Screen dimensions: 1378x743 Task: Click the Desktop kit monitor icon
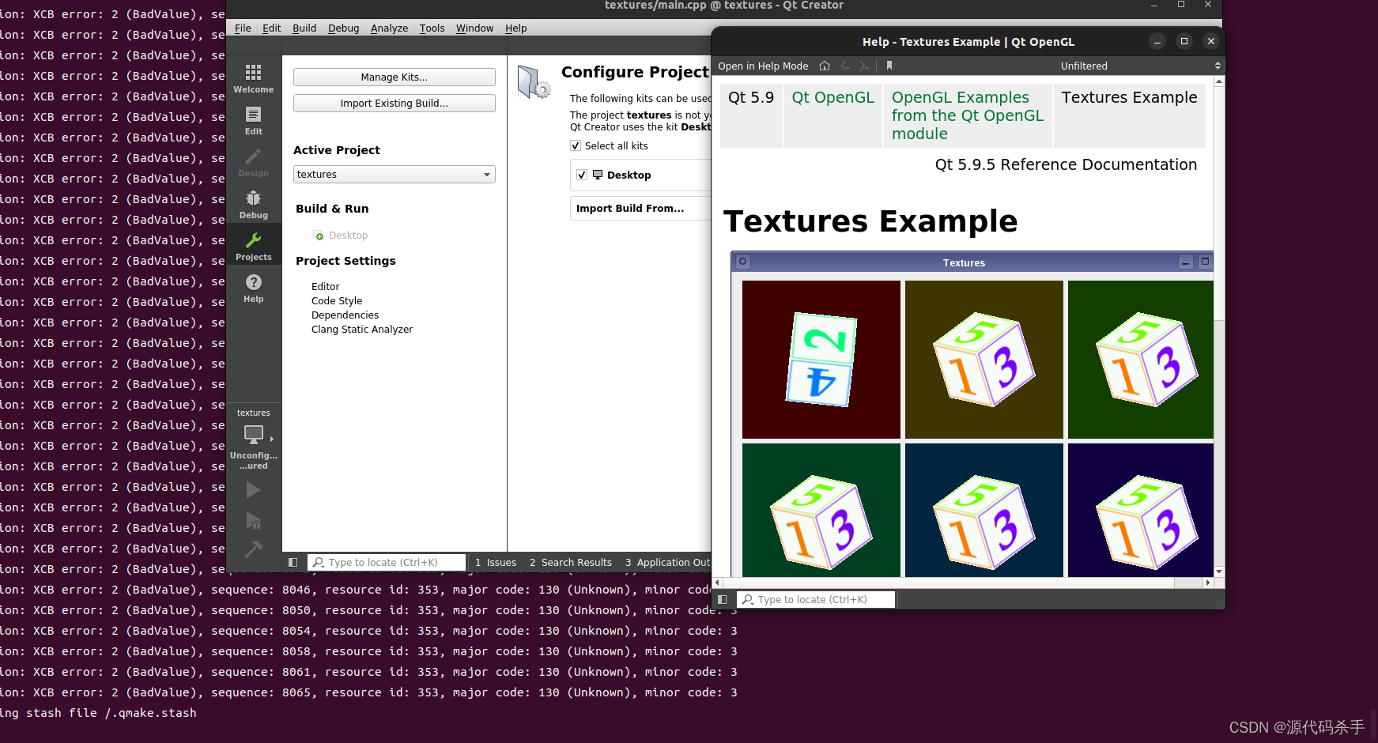pos(598,175)
